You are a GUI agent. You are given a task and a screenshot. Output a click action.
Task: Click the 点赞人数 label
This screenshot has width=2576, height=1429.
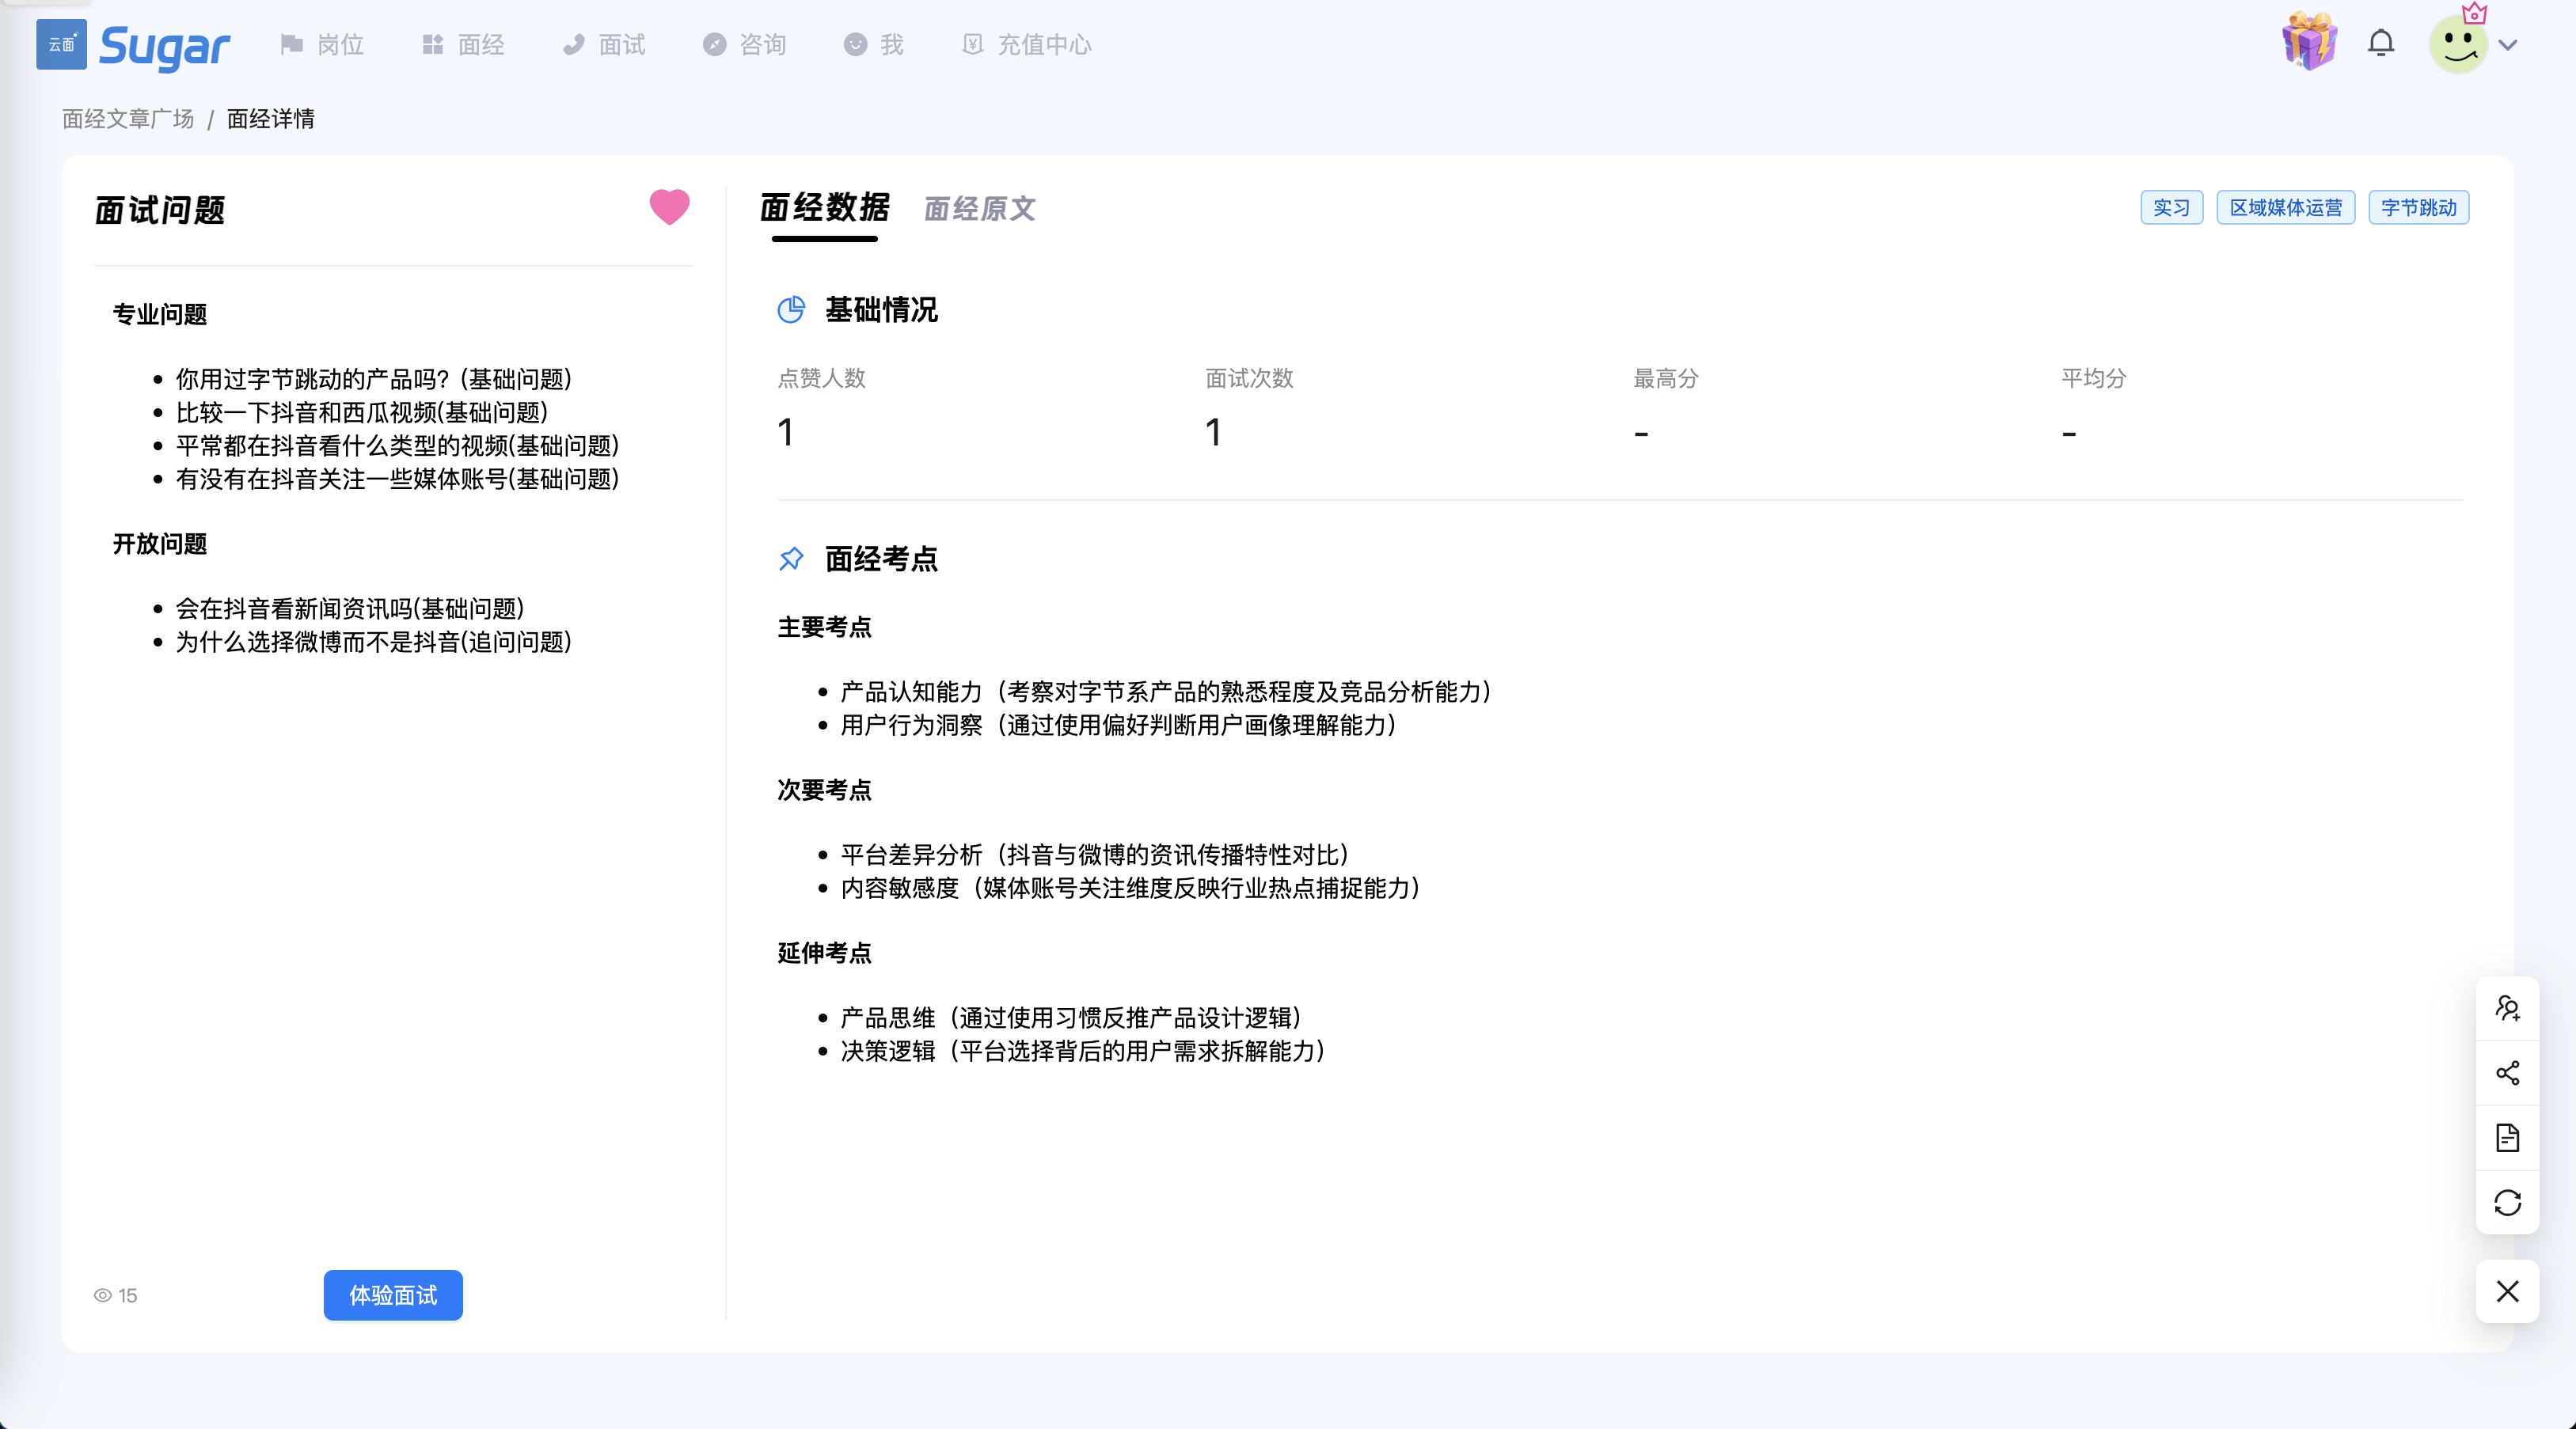(x=822, y=377)
